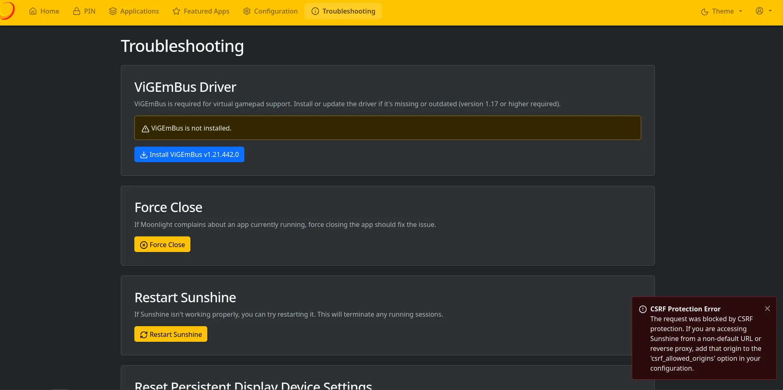The image size is (783, 390).
Task: Open the Configuration page
Action: (270, 11)
